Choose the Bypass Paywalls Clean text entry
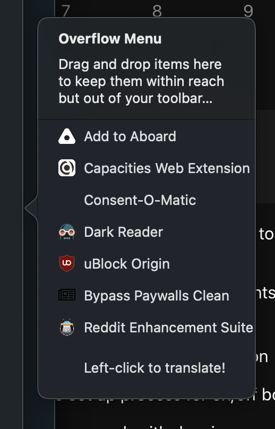Image resolution: width=275 pixels, height=429 pixels. [x=157, y=296]
